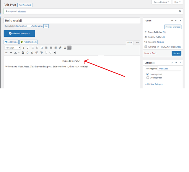The height and width of the screenshot is (172, 189).
Task: Click Add New Category link
Action: click(154, 84)
